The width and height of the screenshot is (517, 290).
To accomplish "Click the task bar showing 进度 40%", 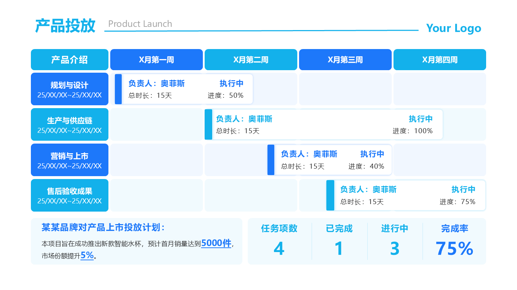I will pyautogui.click(x=330, y=160).
